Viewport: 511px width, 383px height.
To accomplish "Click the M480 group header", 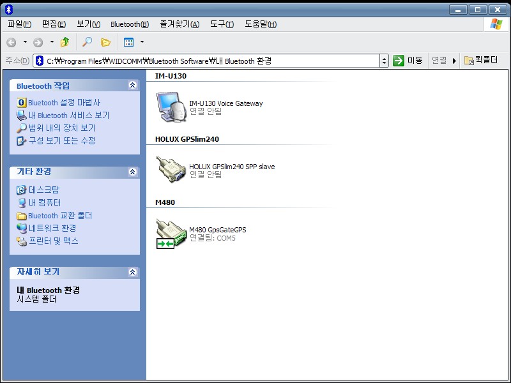I will (x=165, y=202).
